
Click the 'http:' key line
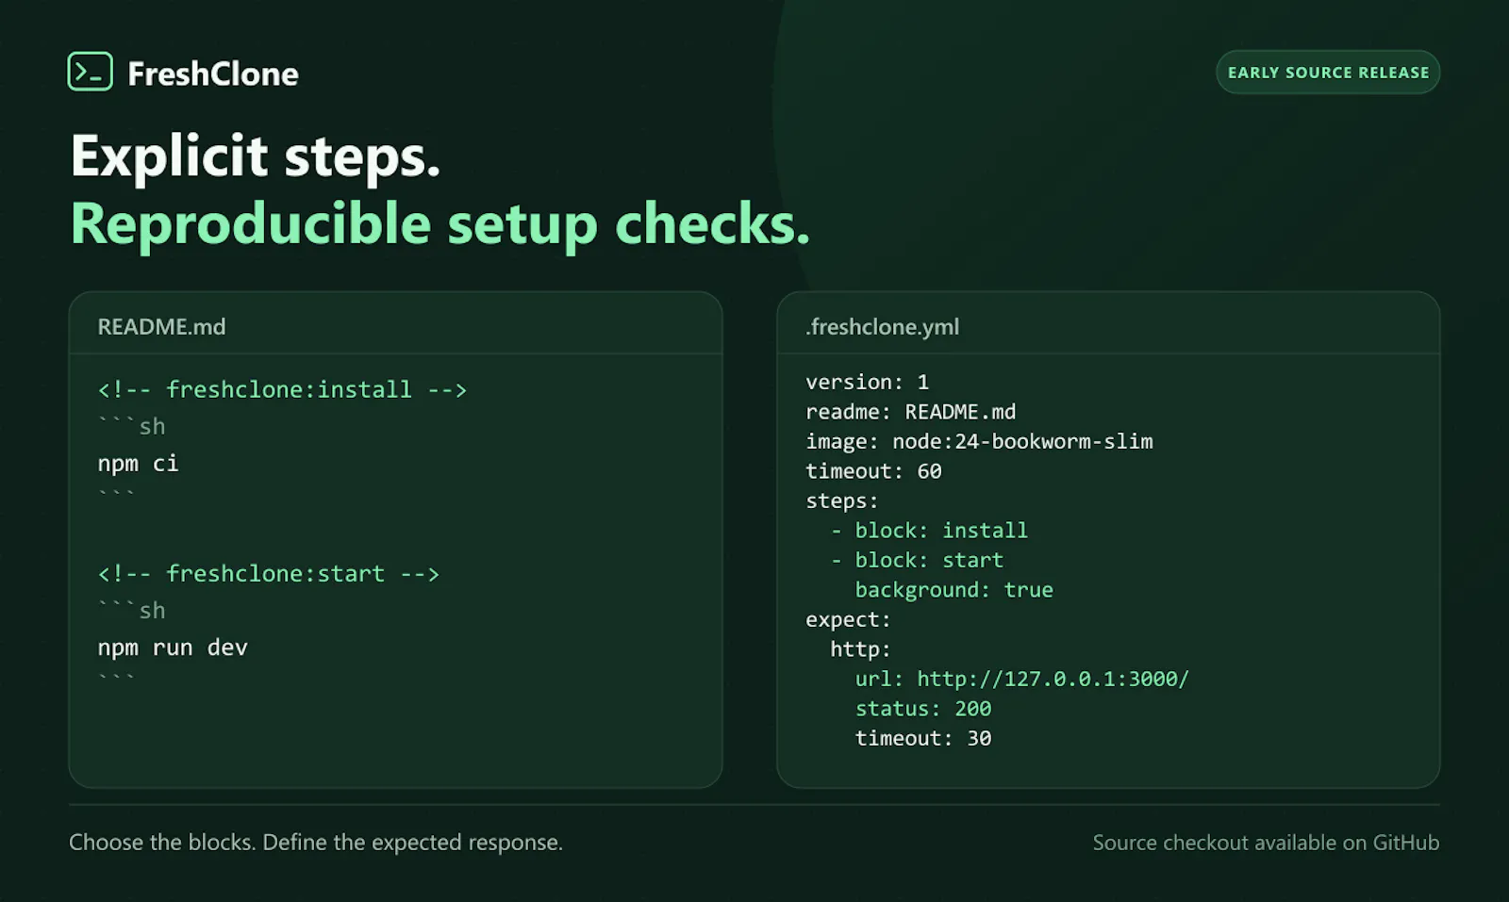click(x=860, y=649)
